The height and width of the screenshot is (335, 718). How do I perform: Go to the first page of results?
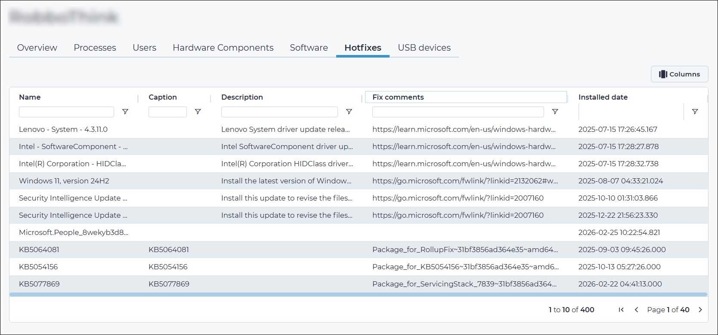(x=621, y=310)
